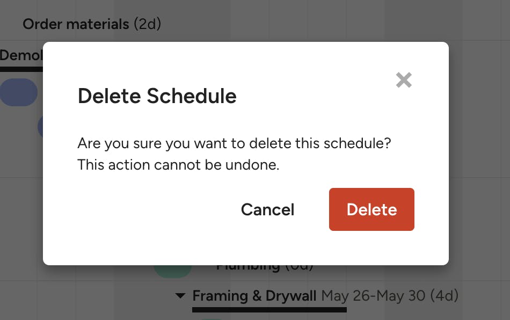Screen dimensions: 510x320
Task: Close the Delete Schedule dialog with X
Action: [404, 81]
